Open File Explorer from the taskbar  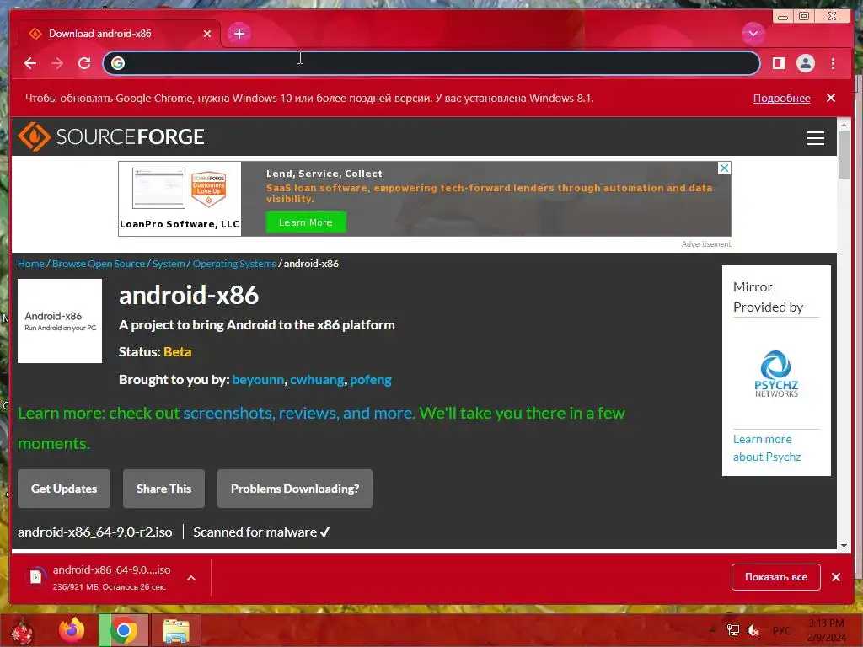click(x=176, y=630)
